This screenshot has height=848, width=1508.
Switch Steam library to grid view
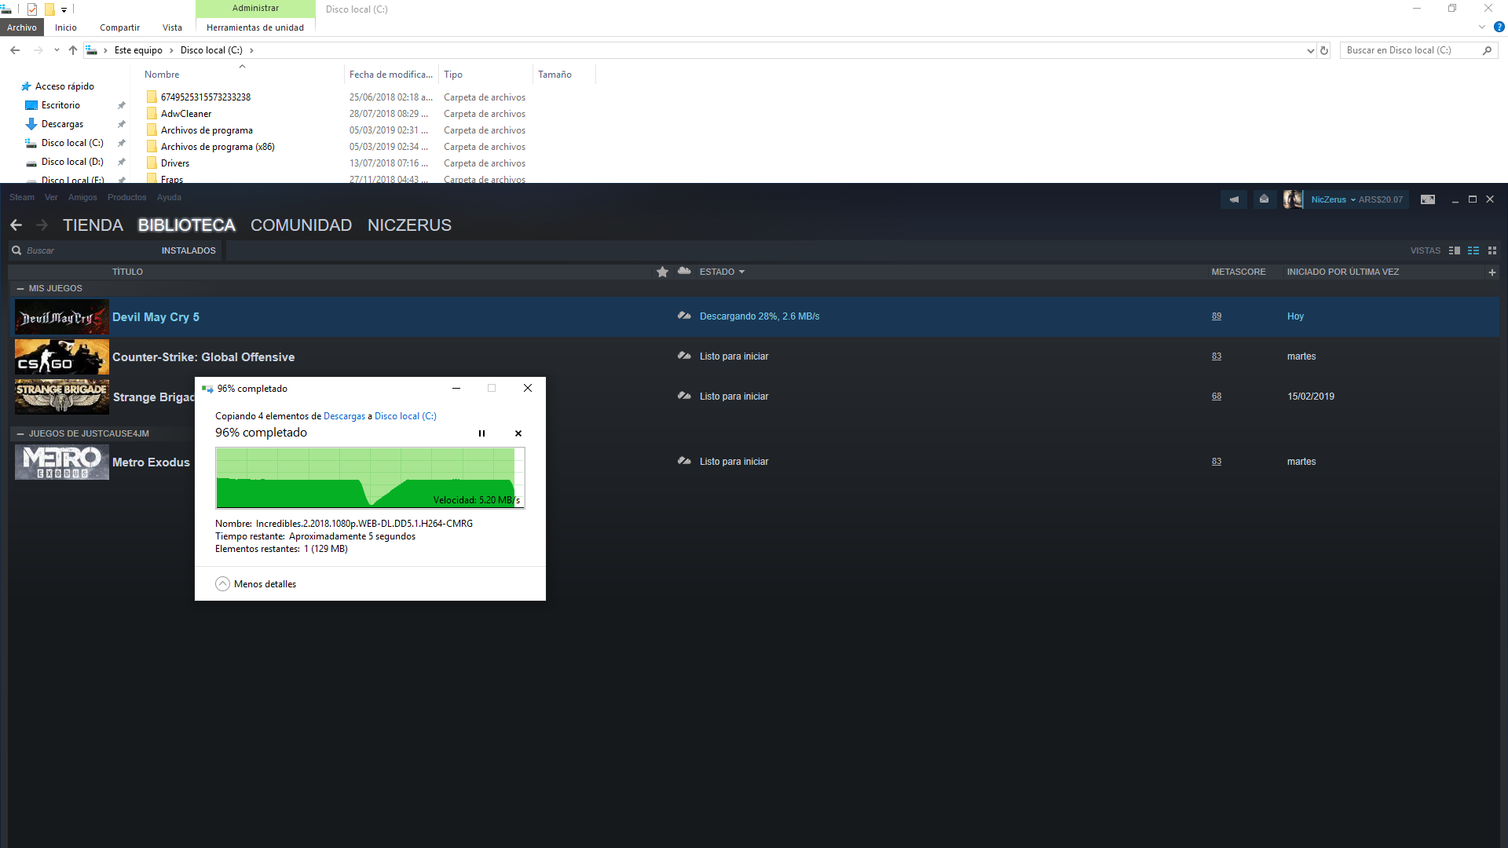[1492, 250]
